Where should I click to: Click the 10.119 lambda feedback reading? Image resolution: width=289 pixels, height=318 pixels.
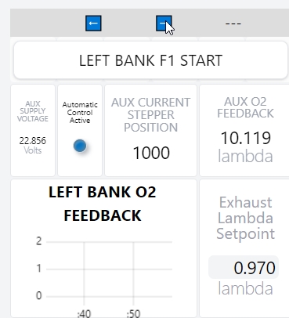tap(246, 138)
